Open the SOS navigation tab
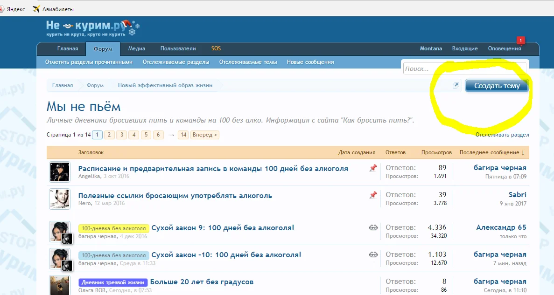 point(216,48)
